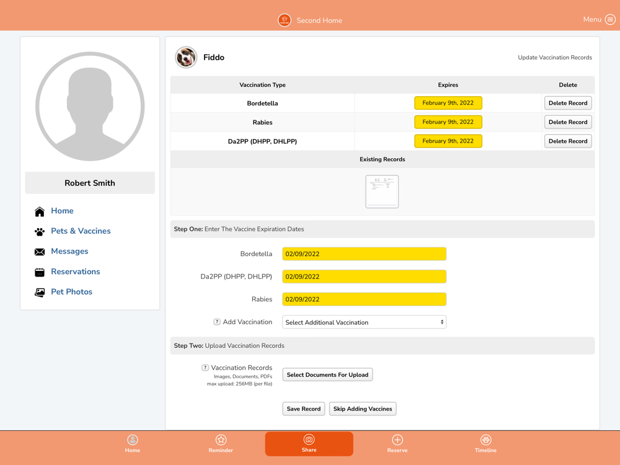The height and width of the screenshot is (465, 620).
Task: Click the Rabies cell in the table
Action: pyautogui.click(x=262, y=122)
